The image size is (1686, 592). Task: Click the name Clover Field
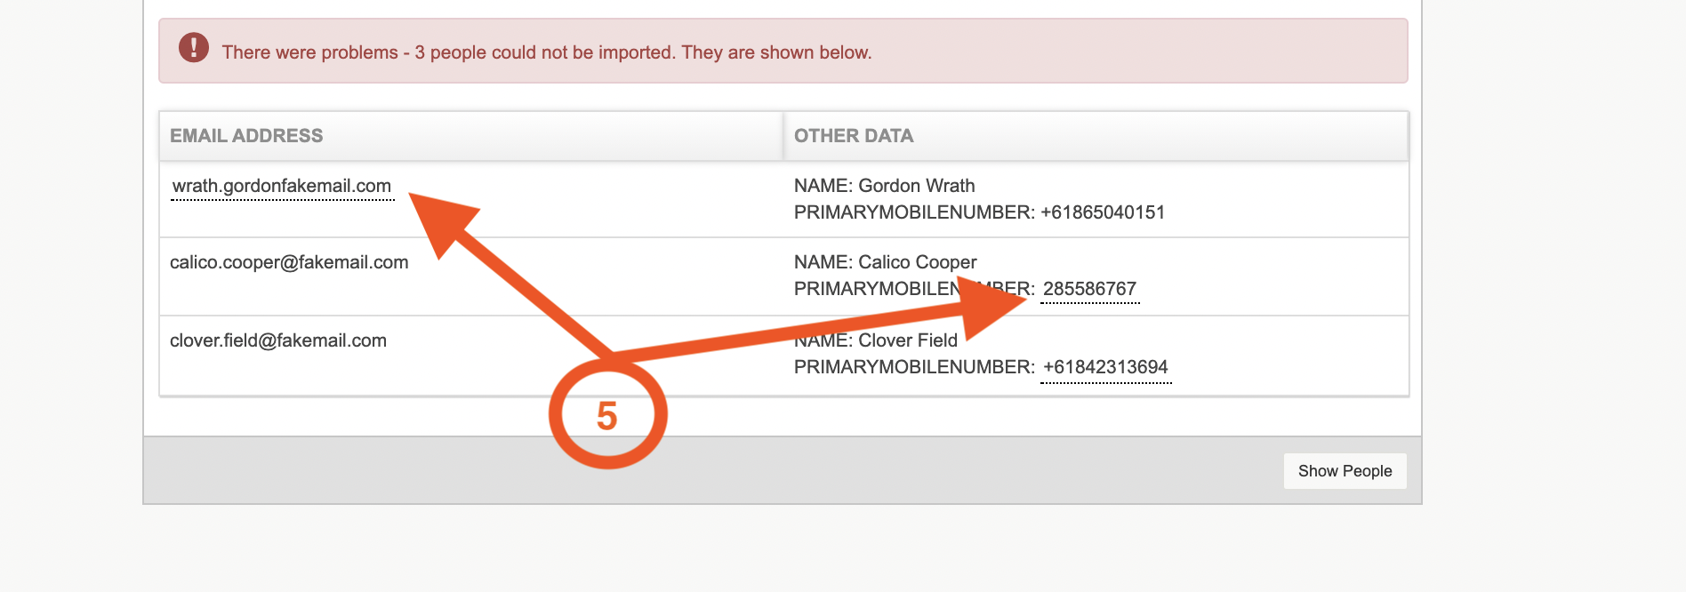tap(908, 340)
